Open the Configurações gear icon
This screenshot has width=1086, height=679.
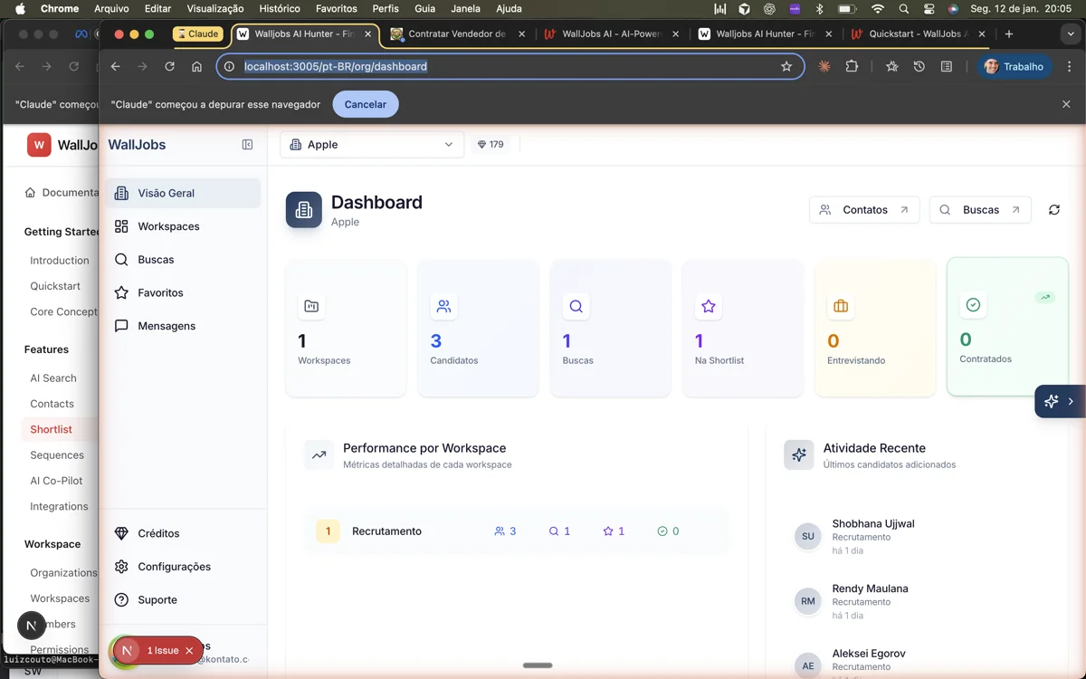[122, 567]
